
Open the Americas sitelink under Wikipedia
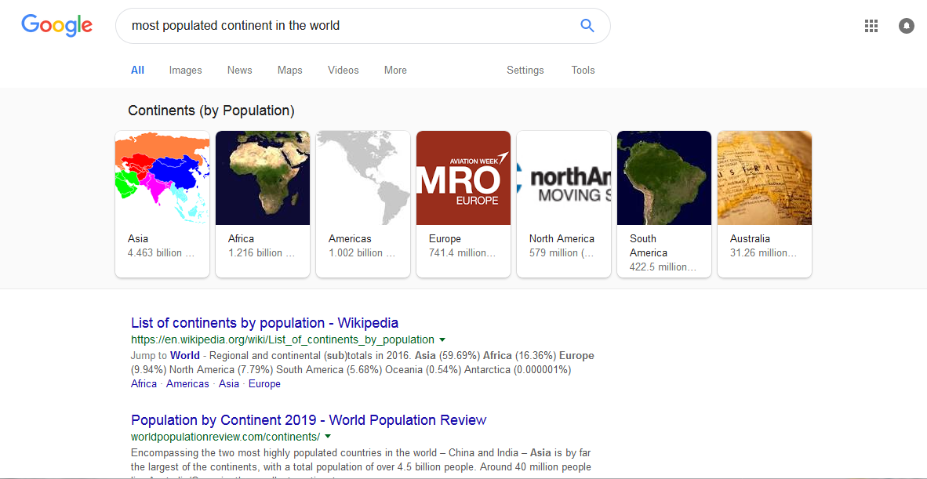[x=187, y=384]
